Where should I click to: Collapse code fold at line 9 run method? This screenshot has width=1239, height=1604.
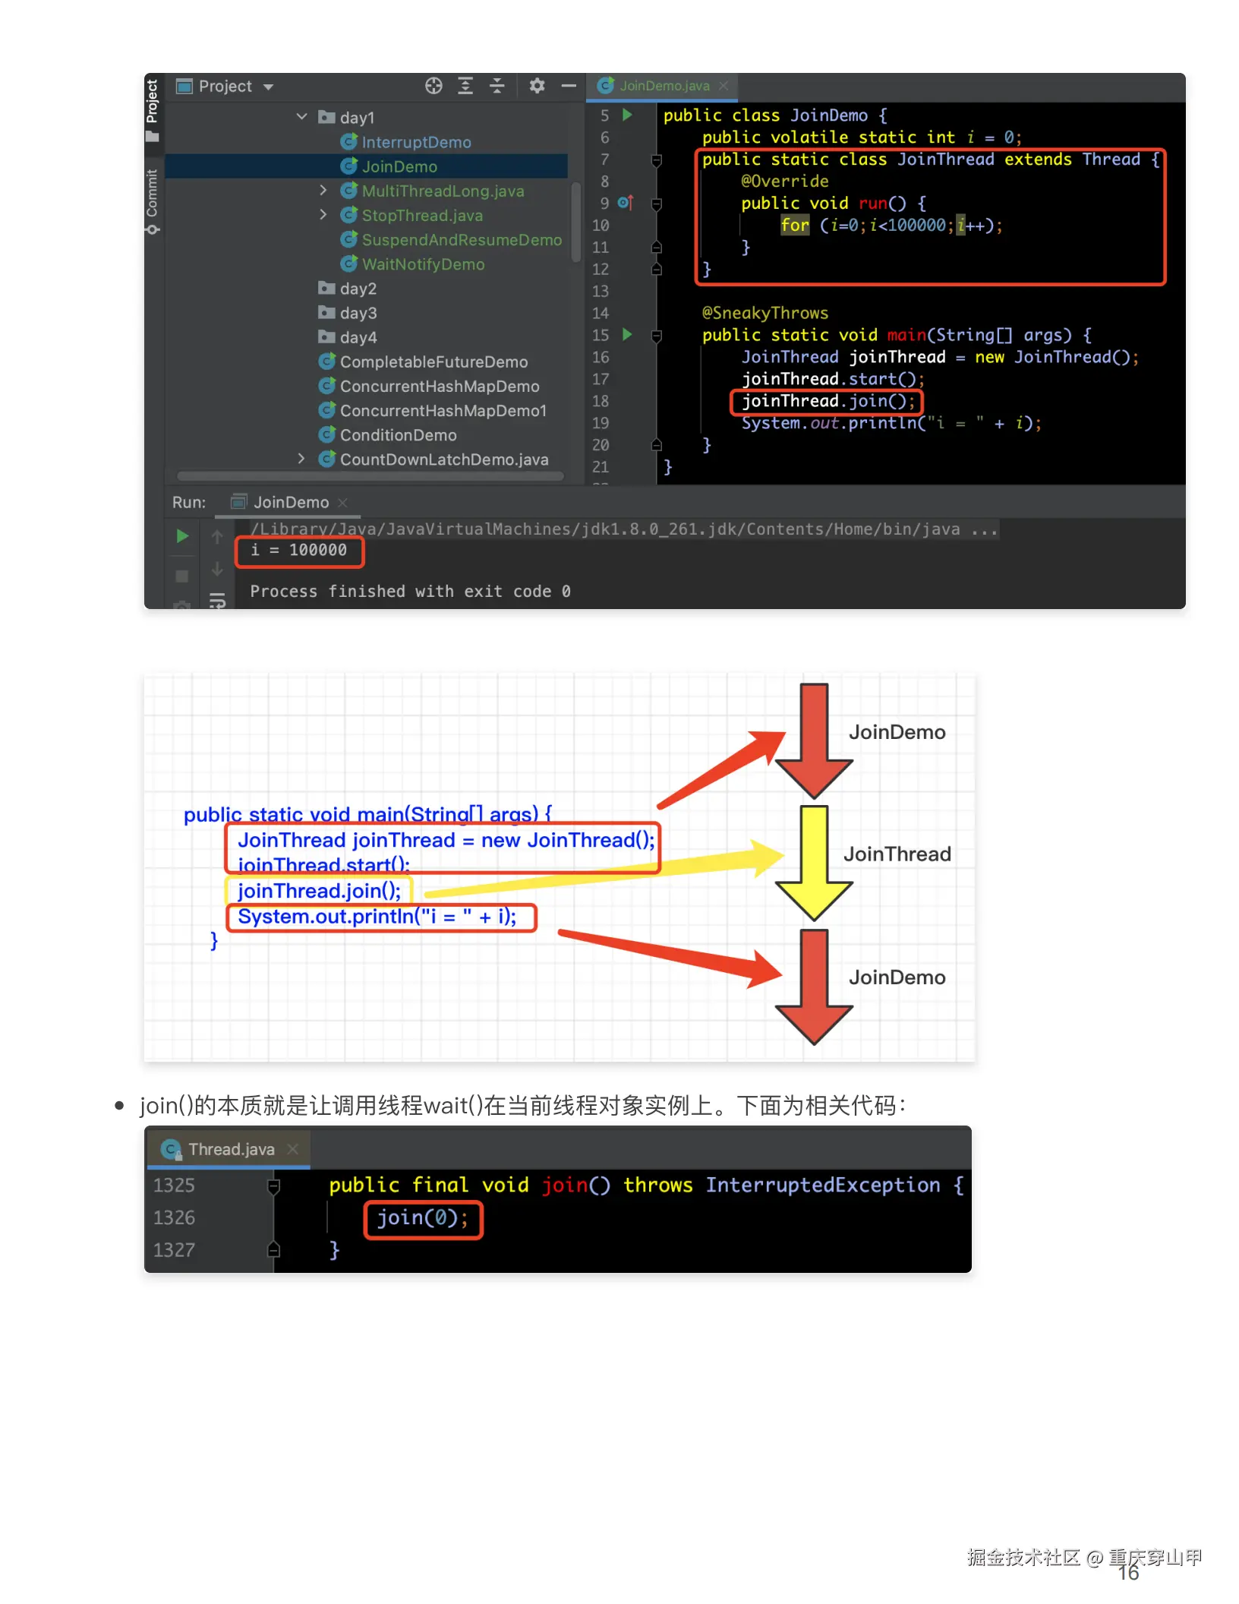(657, 204)
